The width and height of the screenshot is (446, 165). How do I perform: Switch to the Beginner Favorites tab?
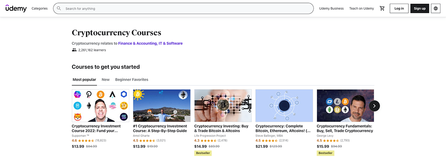[132, 79]
